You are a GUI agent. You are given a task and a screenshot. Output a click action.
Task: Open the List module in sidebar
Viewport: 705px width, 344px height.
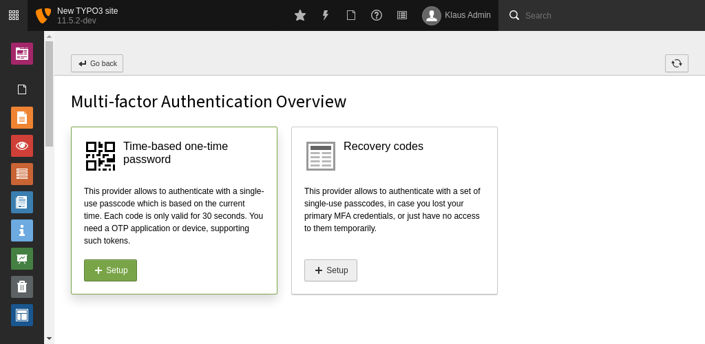coord(22,174)
